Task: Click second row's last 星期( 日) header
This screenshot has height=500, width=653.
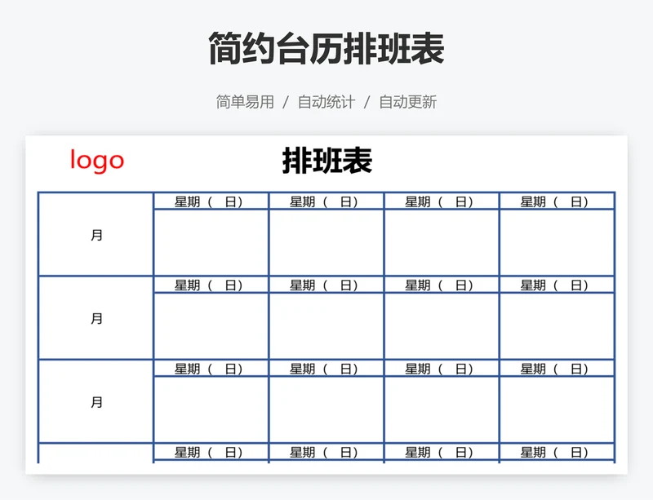Action: (x=557, y=285)
